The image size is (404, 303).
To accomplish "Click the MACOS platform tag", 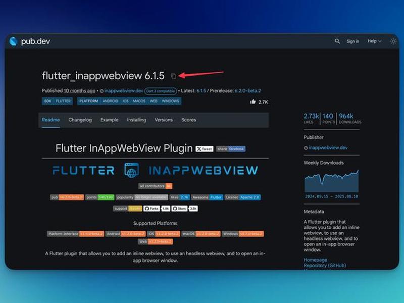I will [139, 101].
